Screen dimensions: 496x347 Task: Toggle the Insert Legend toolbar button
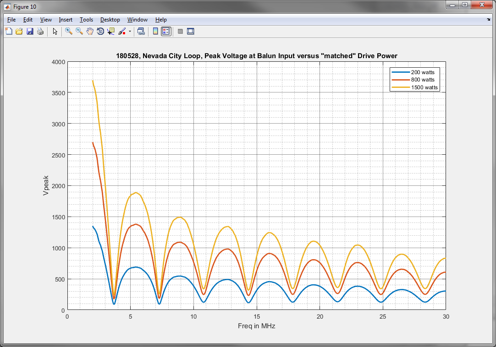coord(166,31)
